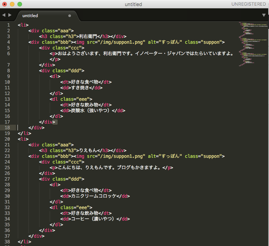Close the window with the red button
Image resolution: width=269 pixels, height=246 pixels.
click(x=5, y=4)
